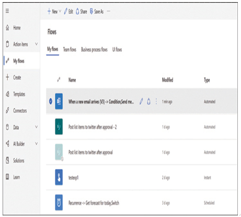Viewport: 241px width, 217px height.
Task: Open the testexp1 flow
Action: 73,178
